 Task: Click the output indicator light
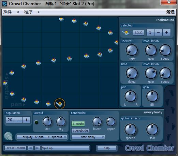click(x=36, y=122)
